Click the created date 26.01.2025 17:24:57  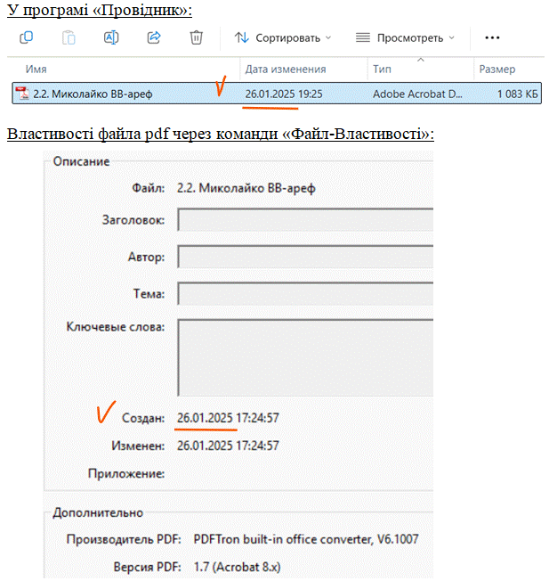click(x=229, y=418)
